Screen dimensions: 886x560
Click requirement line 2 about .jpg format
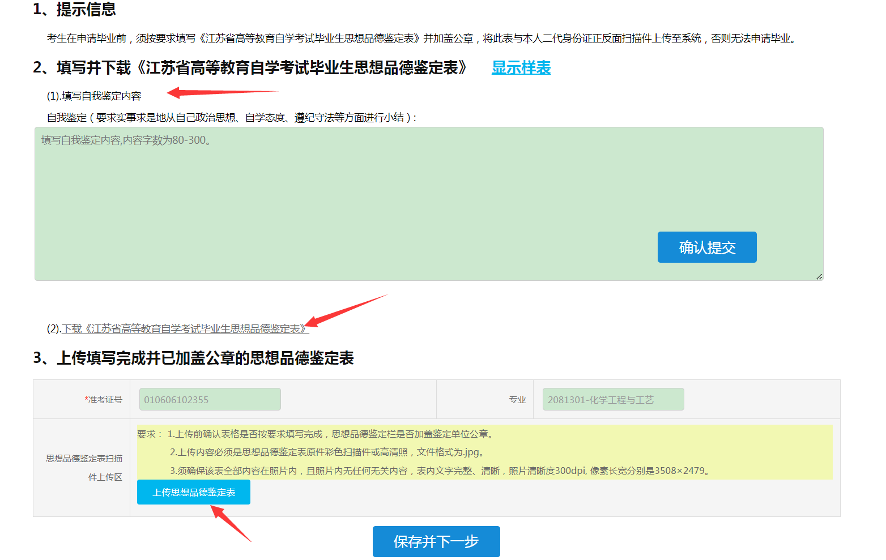pyautogui.click(x=327, y=452)
